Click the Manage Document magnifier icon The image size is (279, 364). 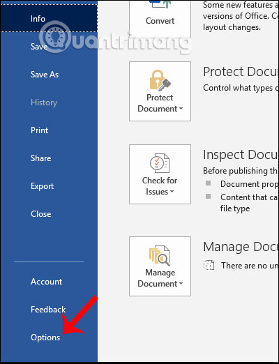tap(160, 256)
